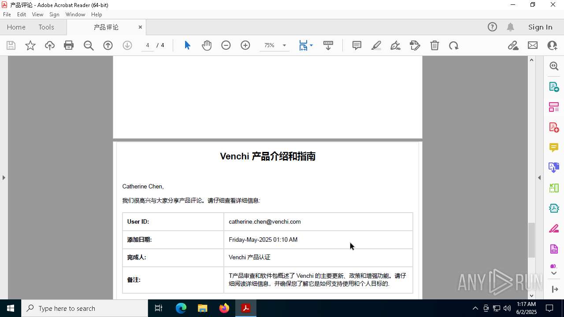This screenshot has width=564, height=317.
Task: Select the highlighter tool
Action: pos(376,45)
